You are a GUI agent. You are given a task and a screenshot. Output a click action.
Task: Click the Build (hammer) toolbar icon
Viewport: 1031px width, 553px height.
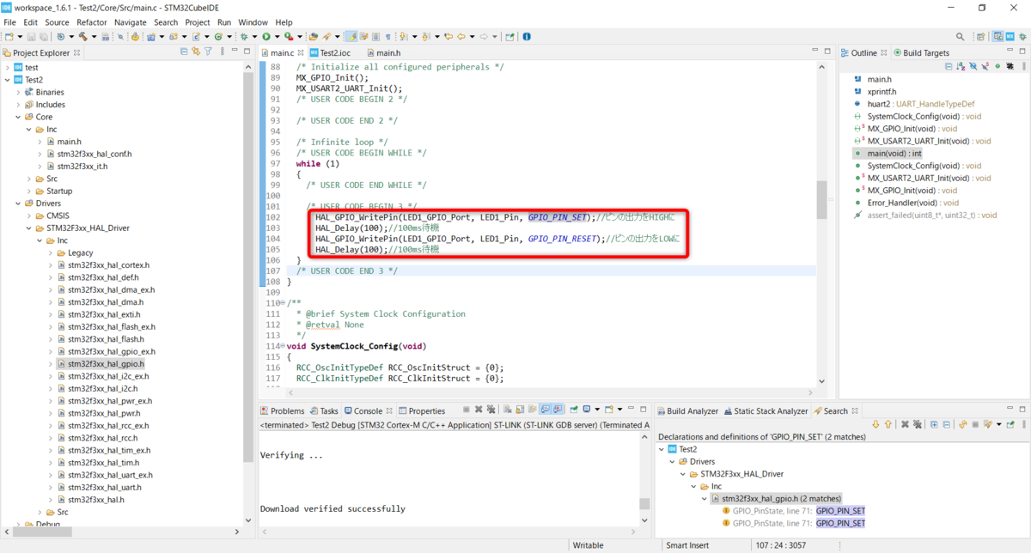(x=82, y=37)
